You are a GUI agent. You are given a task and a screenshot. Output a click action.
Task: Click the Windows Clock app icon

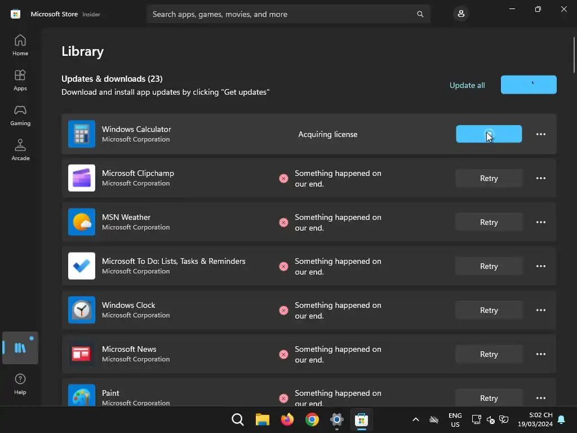pyautogui.click(x=82, y=310)
